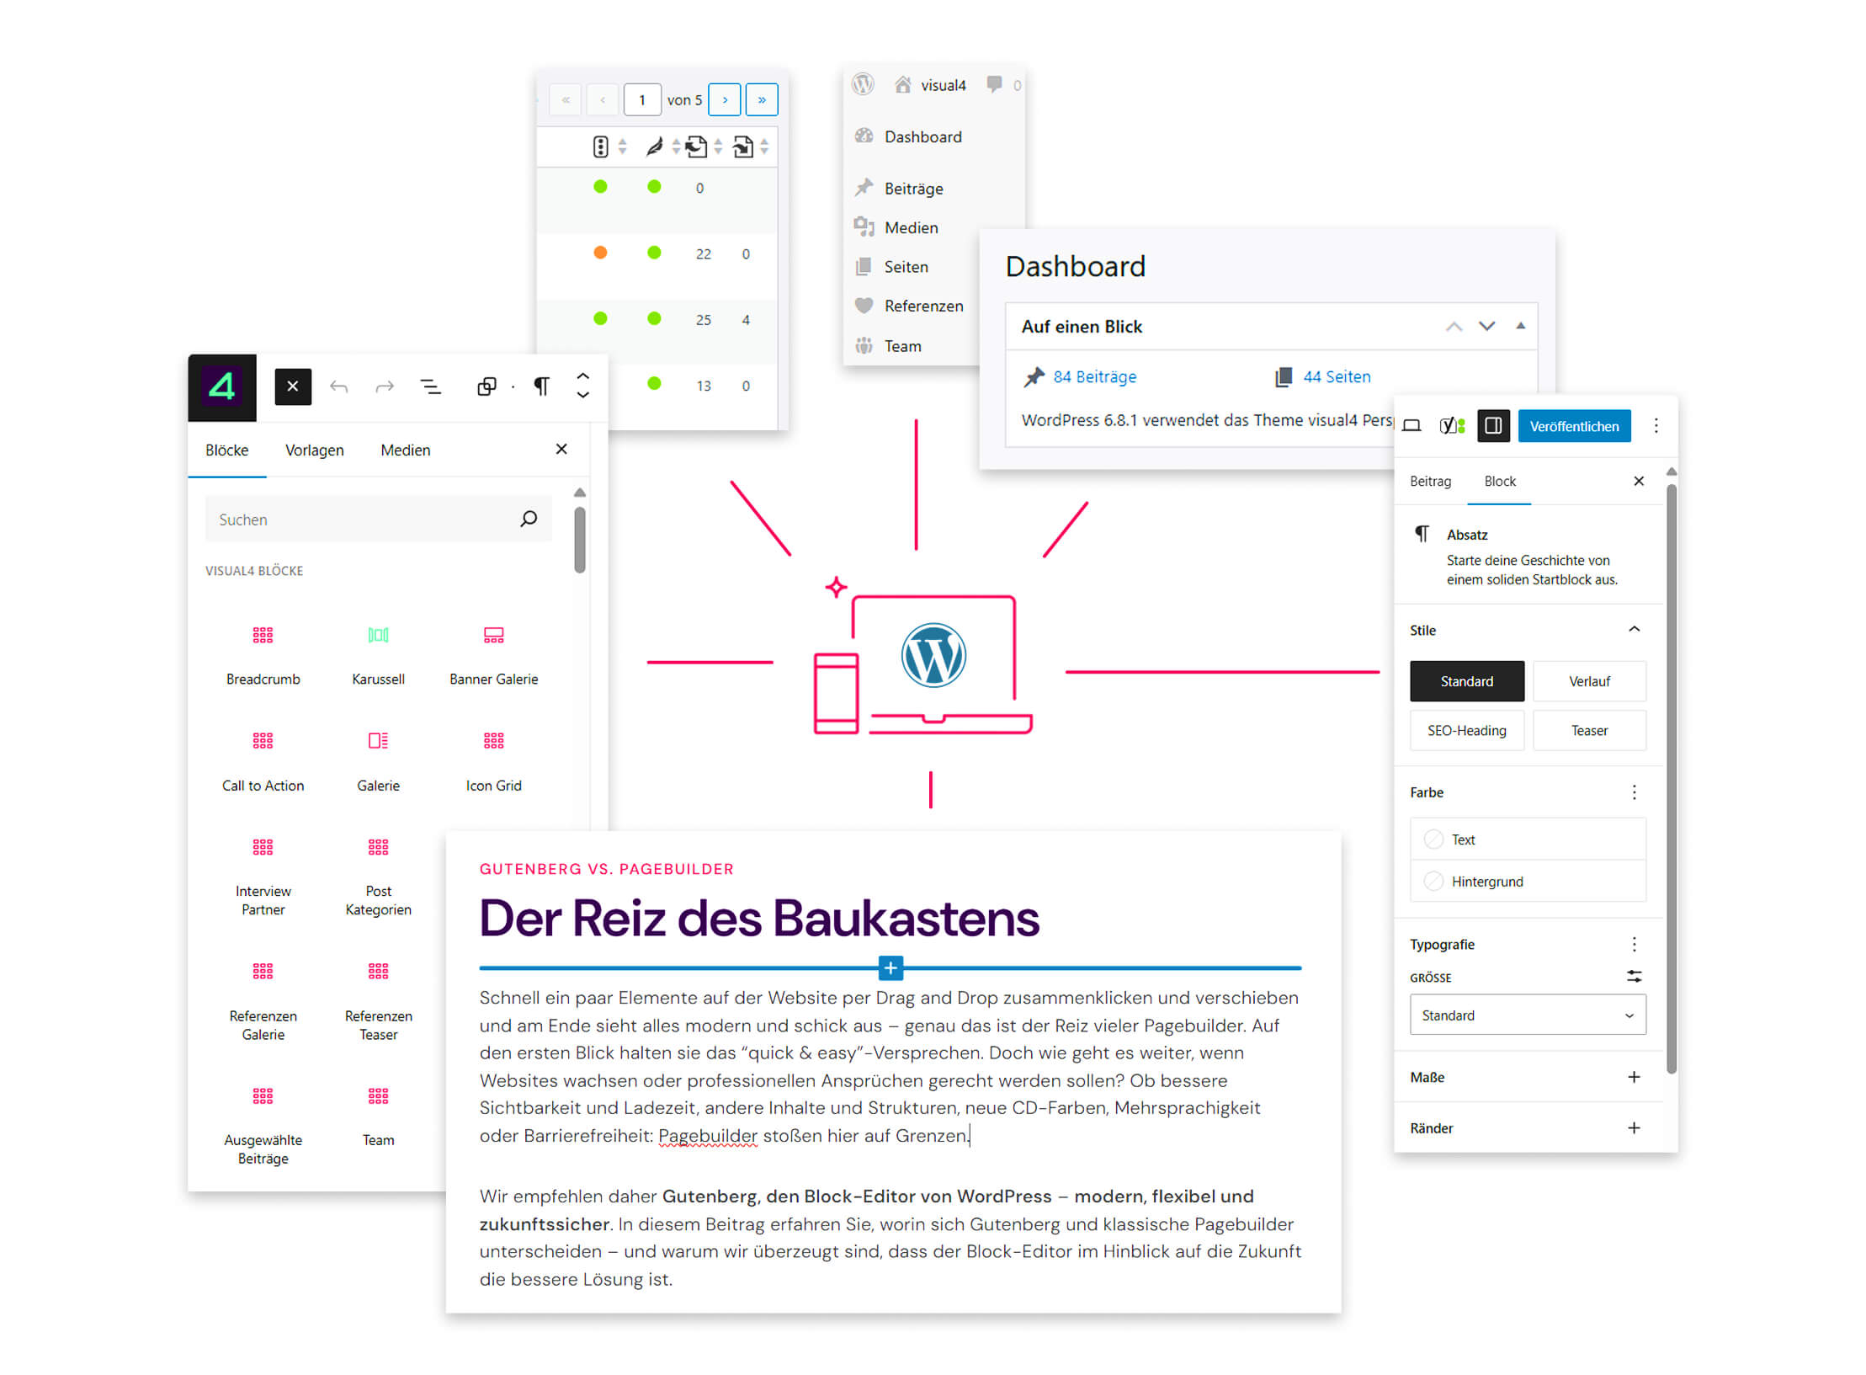Insert the Banner Galerie block
This screenshot has height=1375, width=1866.
[494, 656]
